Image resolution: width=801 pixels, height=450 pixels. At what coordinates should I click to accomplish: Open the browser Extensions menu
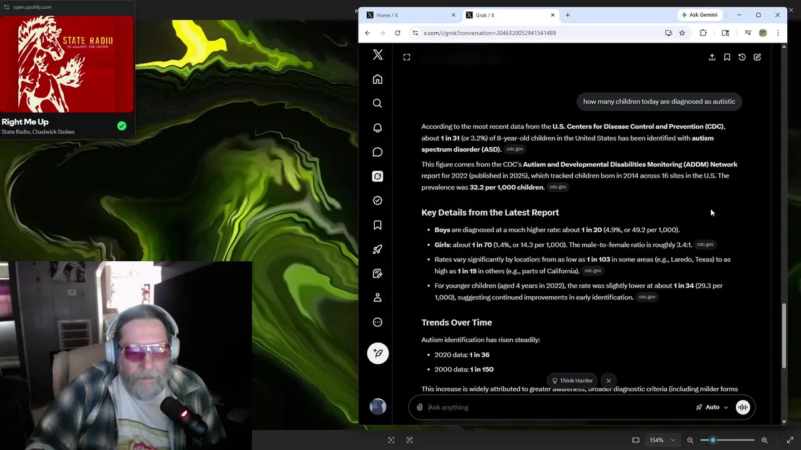(x=703, y=32)
